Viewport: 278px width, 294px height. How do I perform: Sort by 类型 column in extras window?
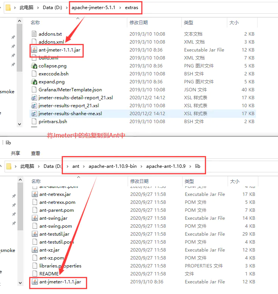tap(188, 22)
